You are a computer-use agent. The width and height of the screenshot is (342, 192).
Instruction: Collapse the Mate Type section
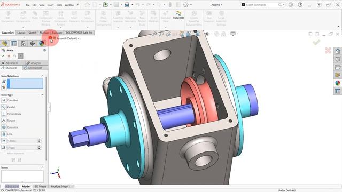click(42, 95)
